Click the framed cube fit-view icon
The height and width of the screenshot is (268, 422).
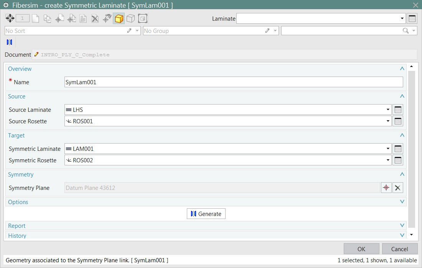143,18
